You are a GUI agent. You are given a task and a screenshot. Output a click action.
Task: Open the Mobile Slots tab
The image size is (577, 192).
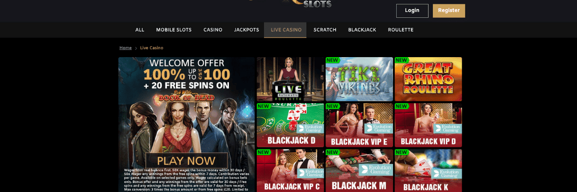coord(174,30)
